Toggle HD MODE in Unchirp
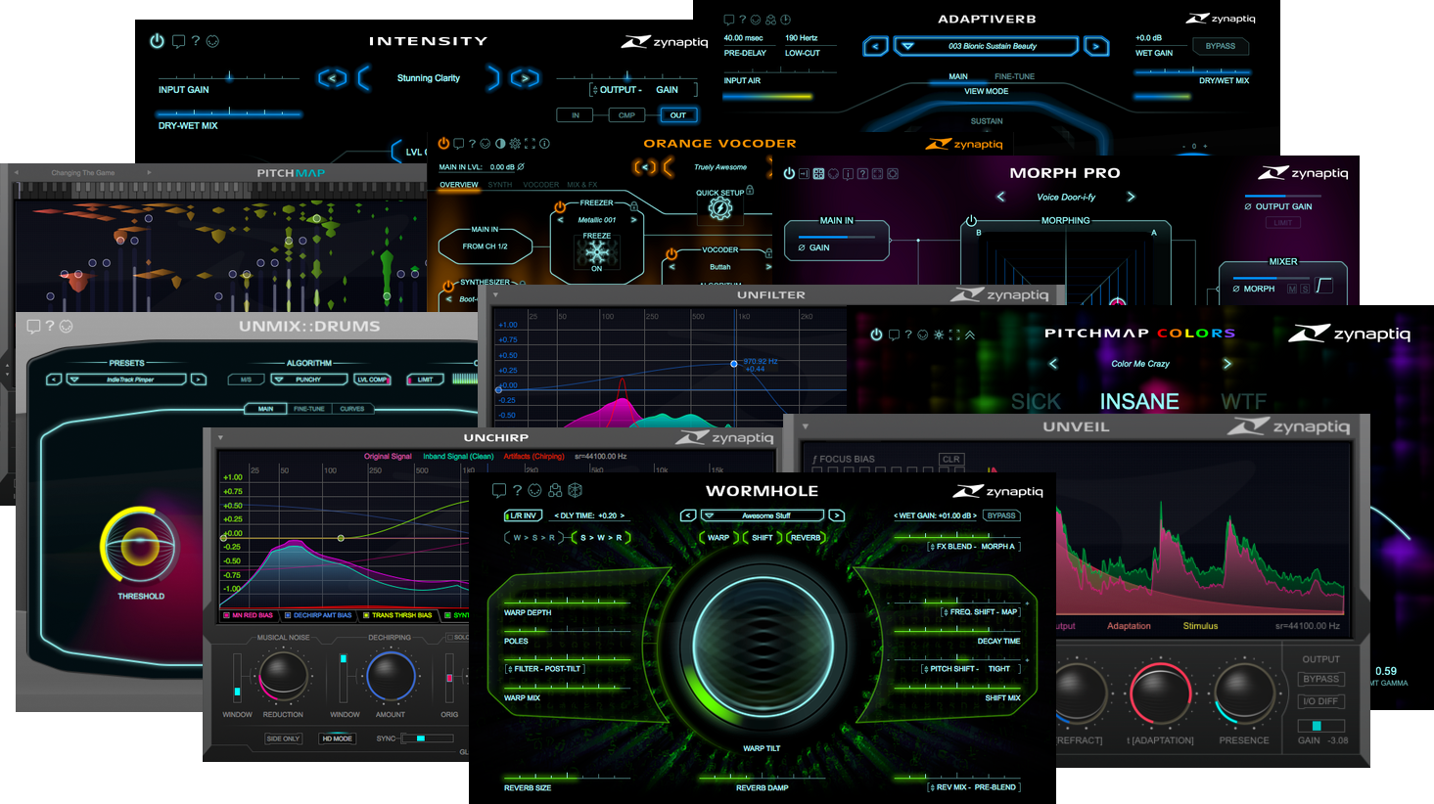 337,738
